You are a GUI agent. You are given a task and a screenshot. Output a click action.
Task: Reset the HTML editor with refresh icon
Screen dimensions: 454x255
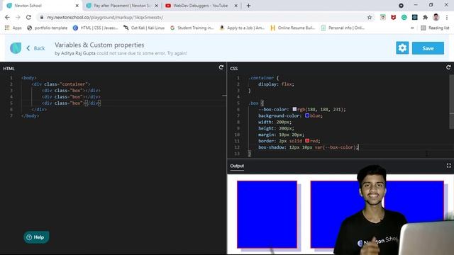(x=221, y=67)
